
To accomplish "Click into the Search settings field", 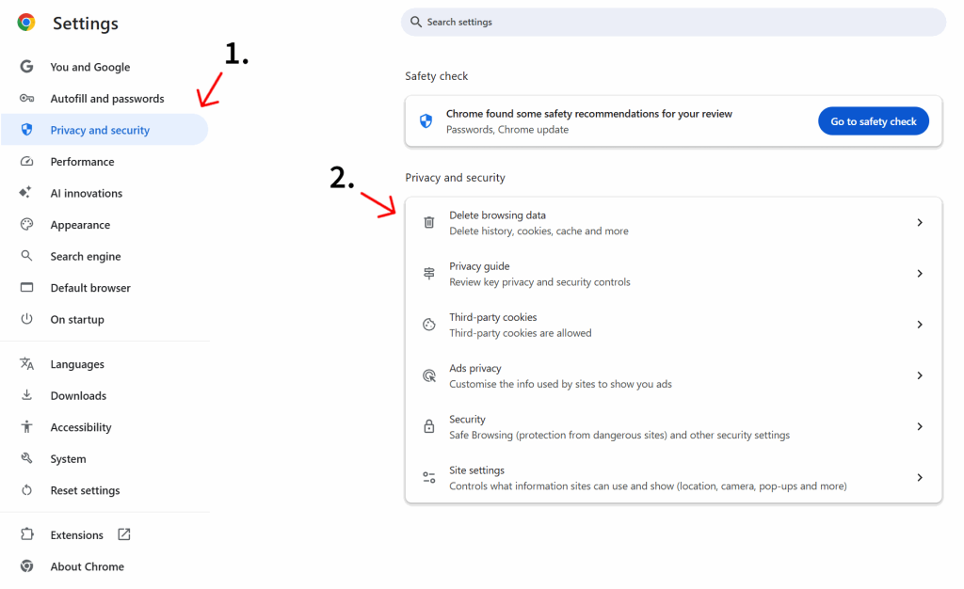I will [x=673, y=22].
